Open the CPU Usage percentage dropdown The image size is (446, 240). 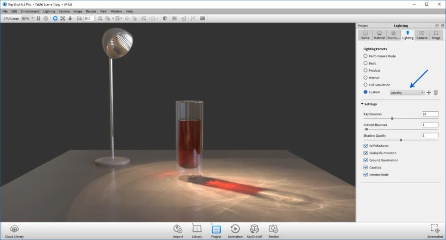[28, 18]
